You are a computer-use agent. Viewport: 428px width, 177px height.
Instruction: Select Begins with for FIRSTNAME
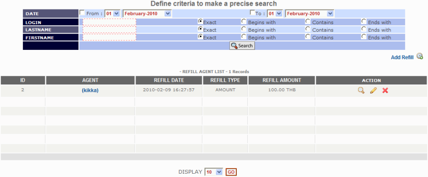click(244, 36)
